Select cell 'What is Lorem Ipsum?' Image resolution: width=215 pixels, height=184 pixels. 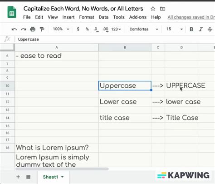(57, 148)
